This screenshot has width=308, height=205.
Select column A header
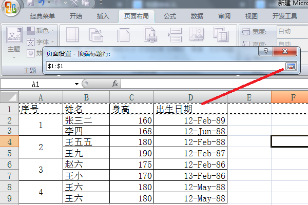click(x=41, y=97)
